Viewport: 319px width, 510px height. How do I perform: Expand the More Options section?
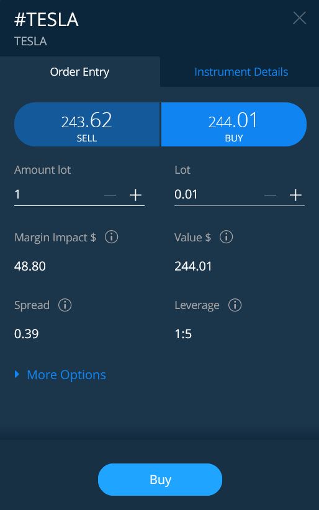pyautogui.click(x=66, y=375)
